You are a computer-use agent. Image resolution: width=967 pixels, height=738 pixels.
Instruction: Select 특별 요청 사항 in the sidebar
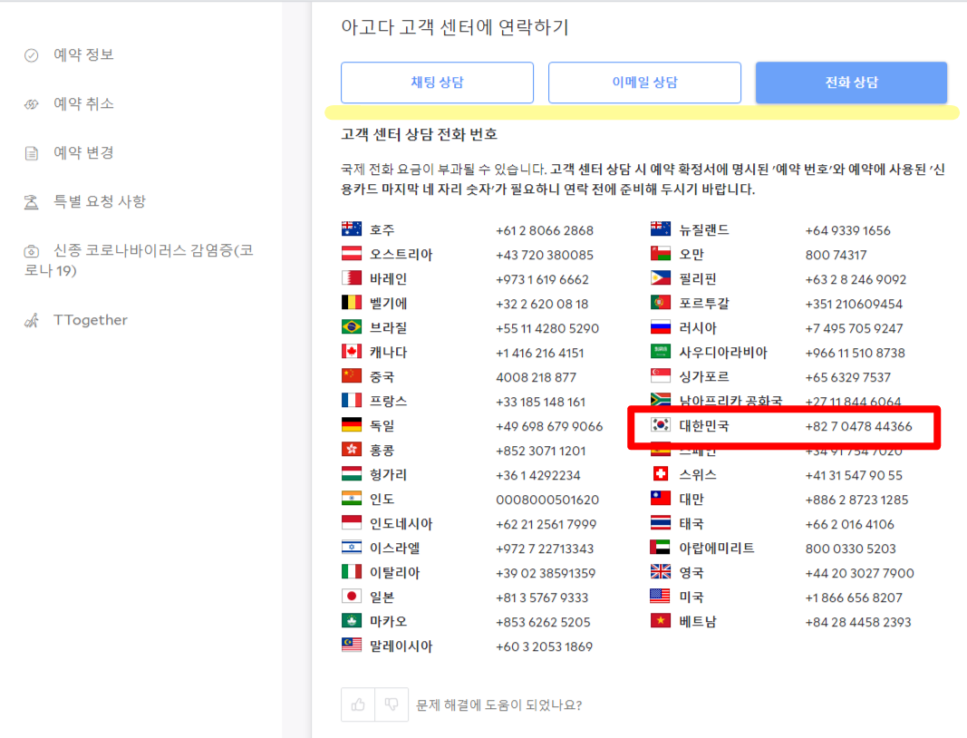pyautogui.click(x=100, y=201)
